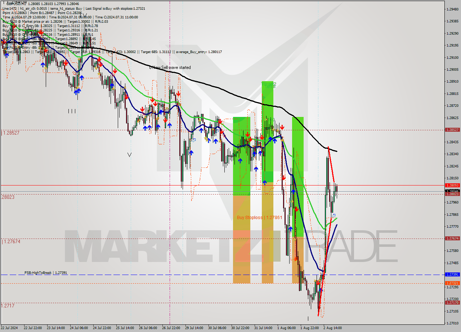Viewport: 461px width, 332px height.
Task: Click the 1.29480 price axis value
Action: [x=452, y=9]
